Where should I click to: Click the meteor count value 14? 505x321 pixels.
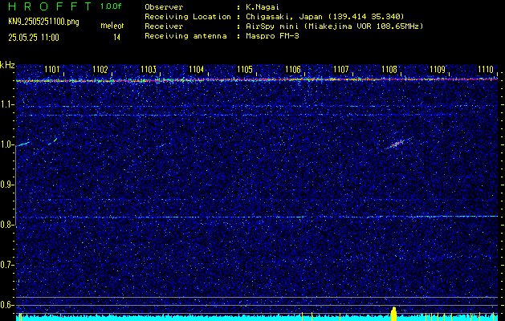pos(116,38)
